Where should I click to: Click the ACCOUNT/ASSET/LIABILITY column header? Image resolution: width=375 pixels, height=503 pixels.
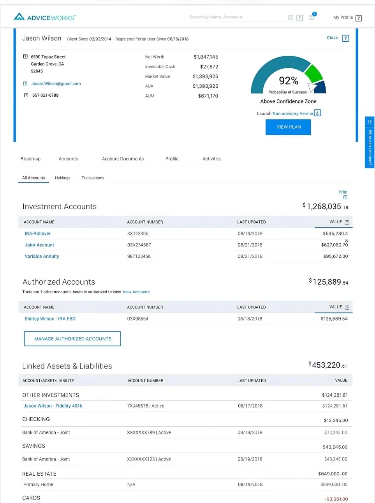48,381
